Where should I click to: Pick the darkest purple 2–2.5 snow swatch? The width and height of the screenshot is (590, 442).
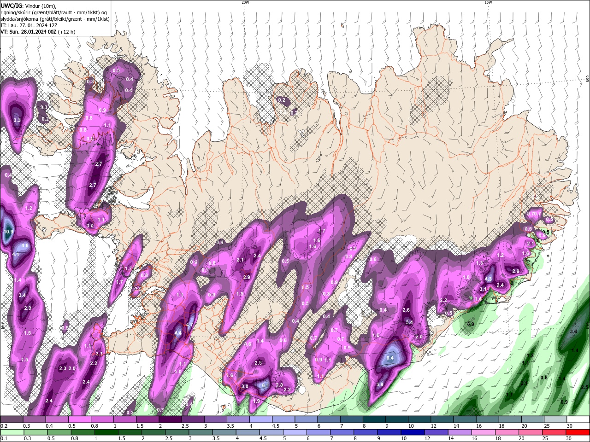[x=170, y=419]
